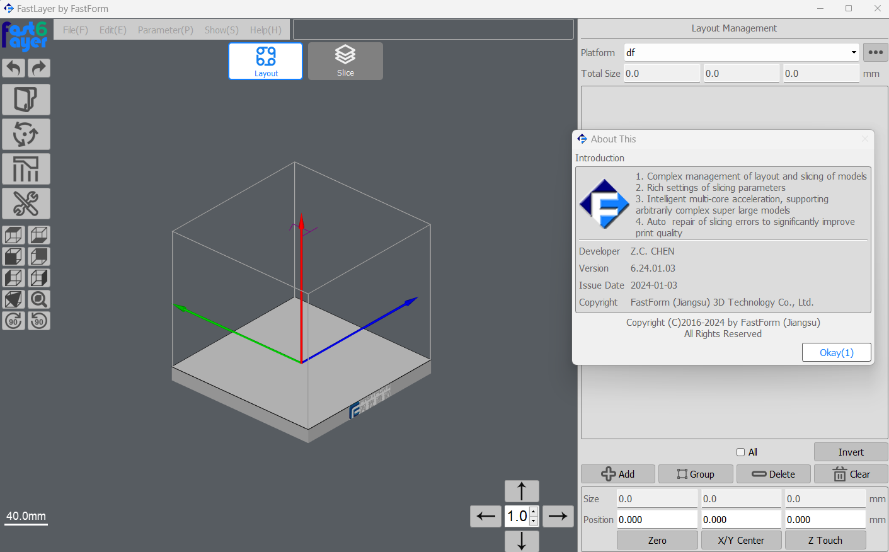Click the X/Y Center button
The image size is (889, 552).
741,540
